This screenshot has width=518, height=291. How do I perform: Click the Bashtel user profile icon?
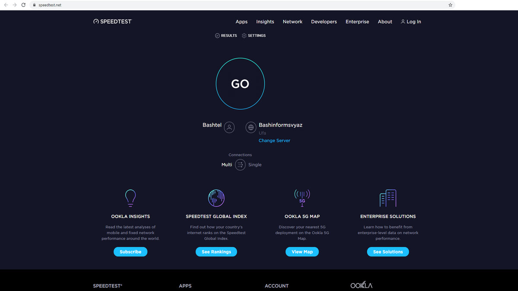[x=229, y=127]
